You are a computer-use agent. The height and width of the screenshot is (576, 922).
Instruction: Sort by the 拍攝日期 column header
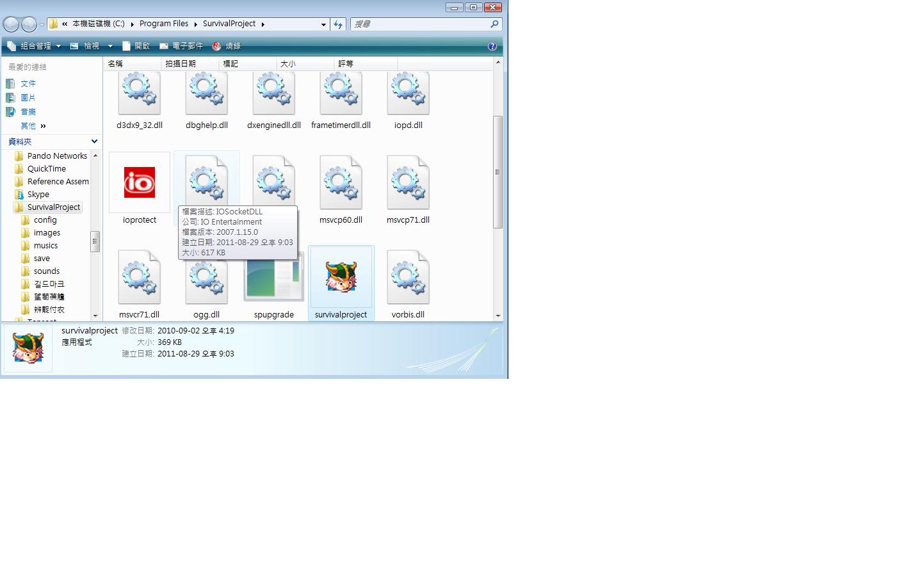tap(190, 64)
